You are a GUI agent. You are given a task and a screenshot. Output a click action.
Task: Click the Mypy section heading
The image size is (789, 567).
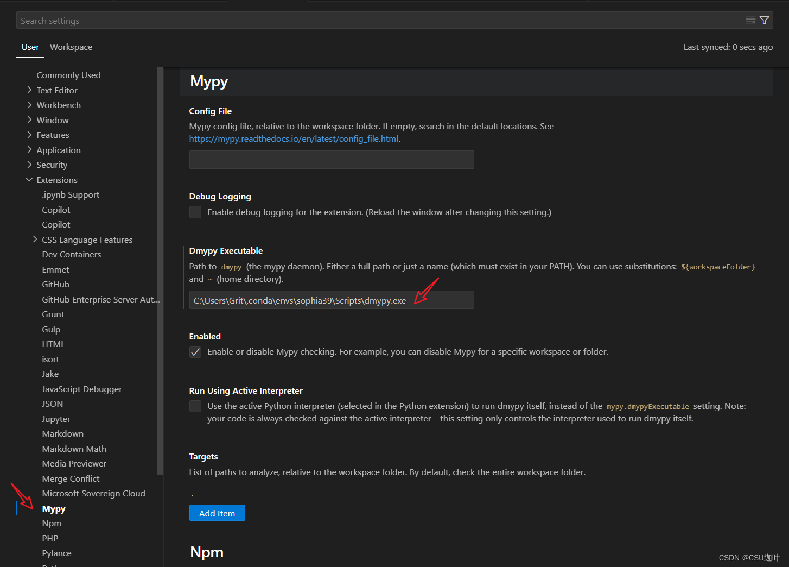click(209, 81)
